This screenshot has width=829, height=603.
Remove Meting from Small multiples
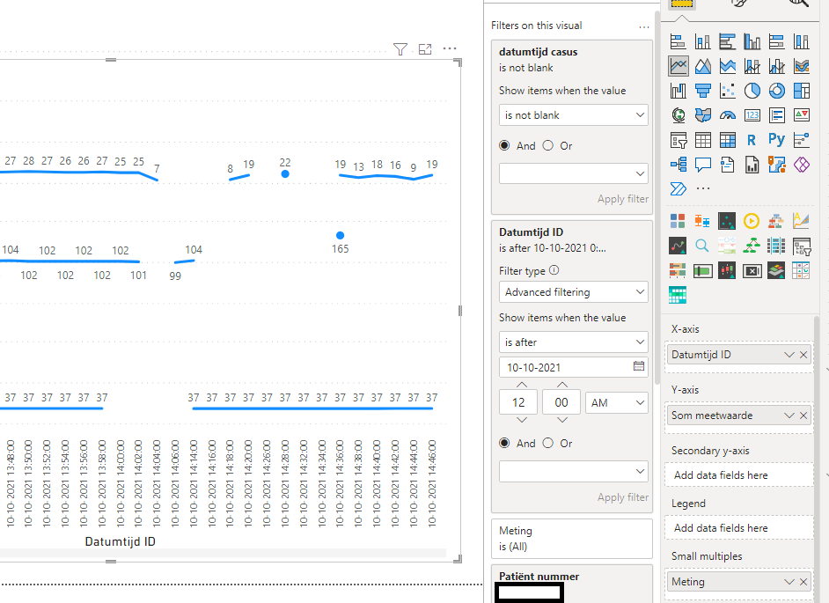(803, 582)
